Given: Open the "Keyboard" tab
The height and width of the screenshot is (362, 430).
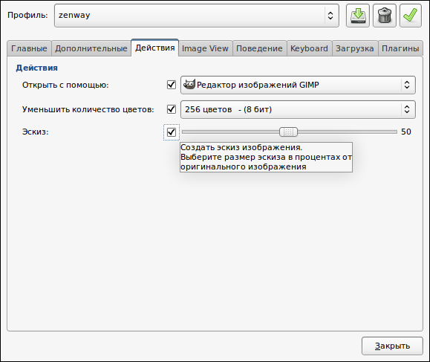Looking at the screenshot, I should pos(309,48).
